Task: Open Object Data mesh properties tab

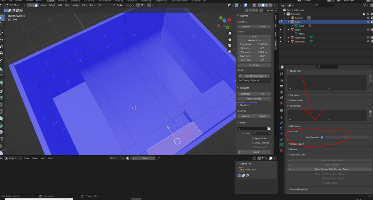Action: [x=281, y=145]
